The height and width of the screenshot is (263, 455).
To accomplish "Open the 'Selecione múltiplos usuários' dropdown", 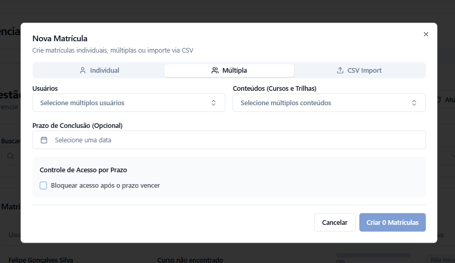I will pos(129,103).
